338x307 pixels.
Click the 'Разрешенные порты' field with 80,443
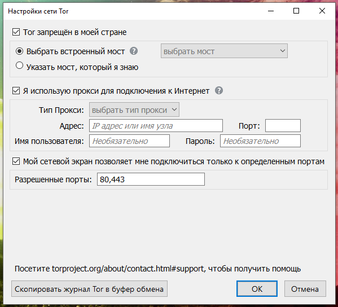point(151,179)
